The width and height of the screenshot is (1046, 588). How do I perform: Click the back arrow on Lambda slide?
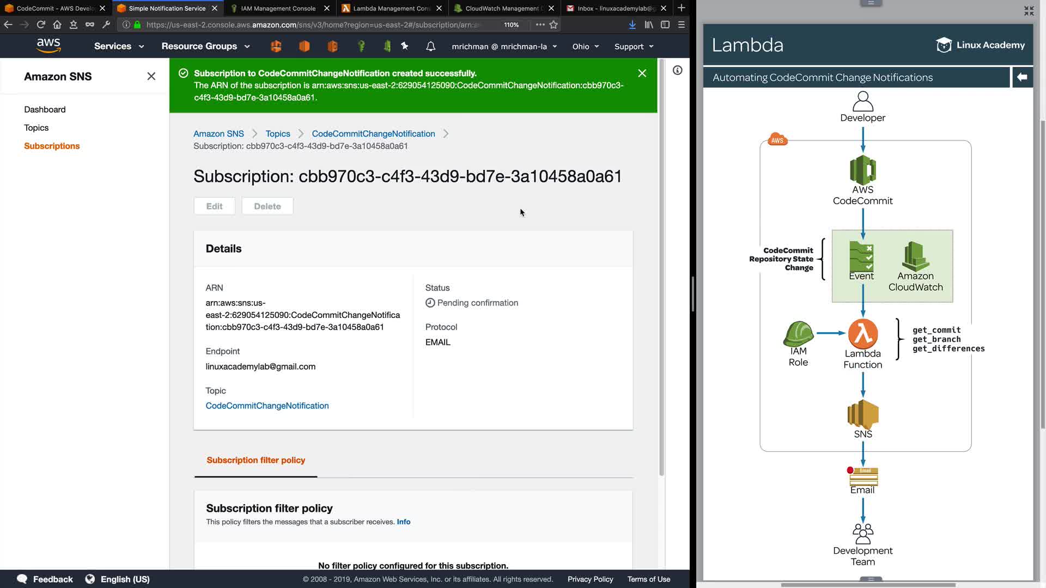click(1022, 77)
